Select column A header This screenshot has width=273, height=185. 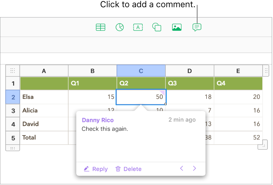44,71
